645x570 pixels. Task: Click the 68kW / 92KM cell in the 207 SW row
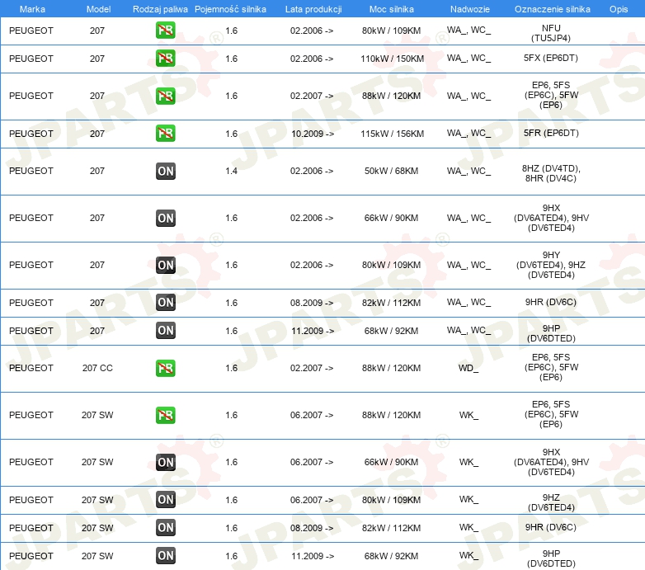point(391,556)
